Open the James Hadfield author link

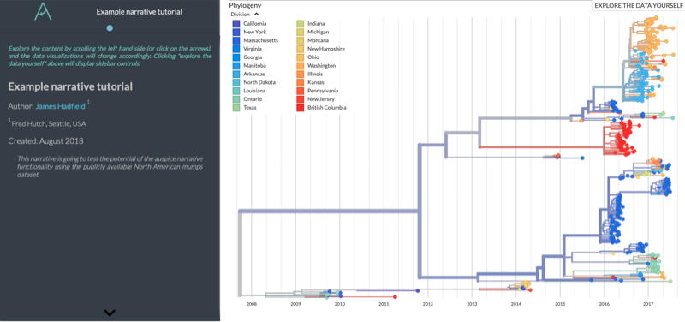tap(60, 106)
